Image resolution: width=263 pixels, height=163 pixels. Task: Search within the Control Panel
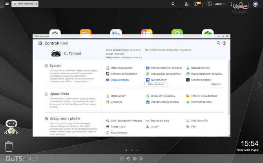click(218, 43)
